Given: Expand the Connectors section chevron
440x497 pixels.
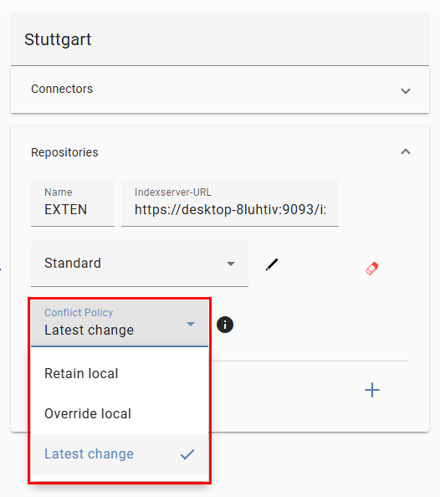Looking at the screenshot, I should [406, 91].
